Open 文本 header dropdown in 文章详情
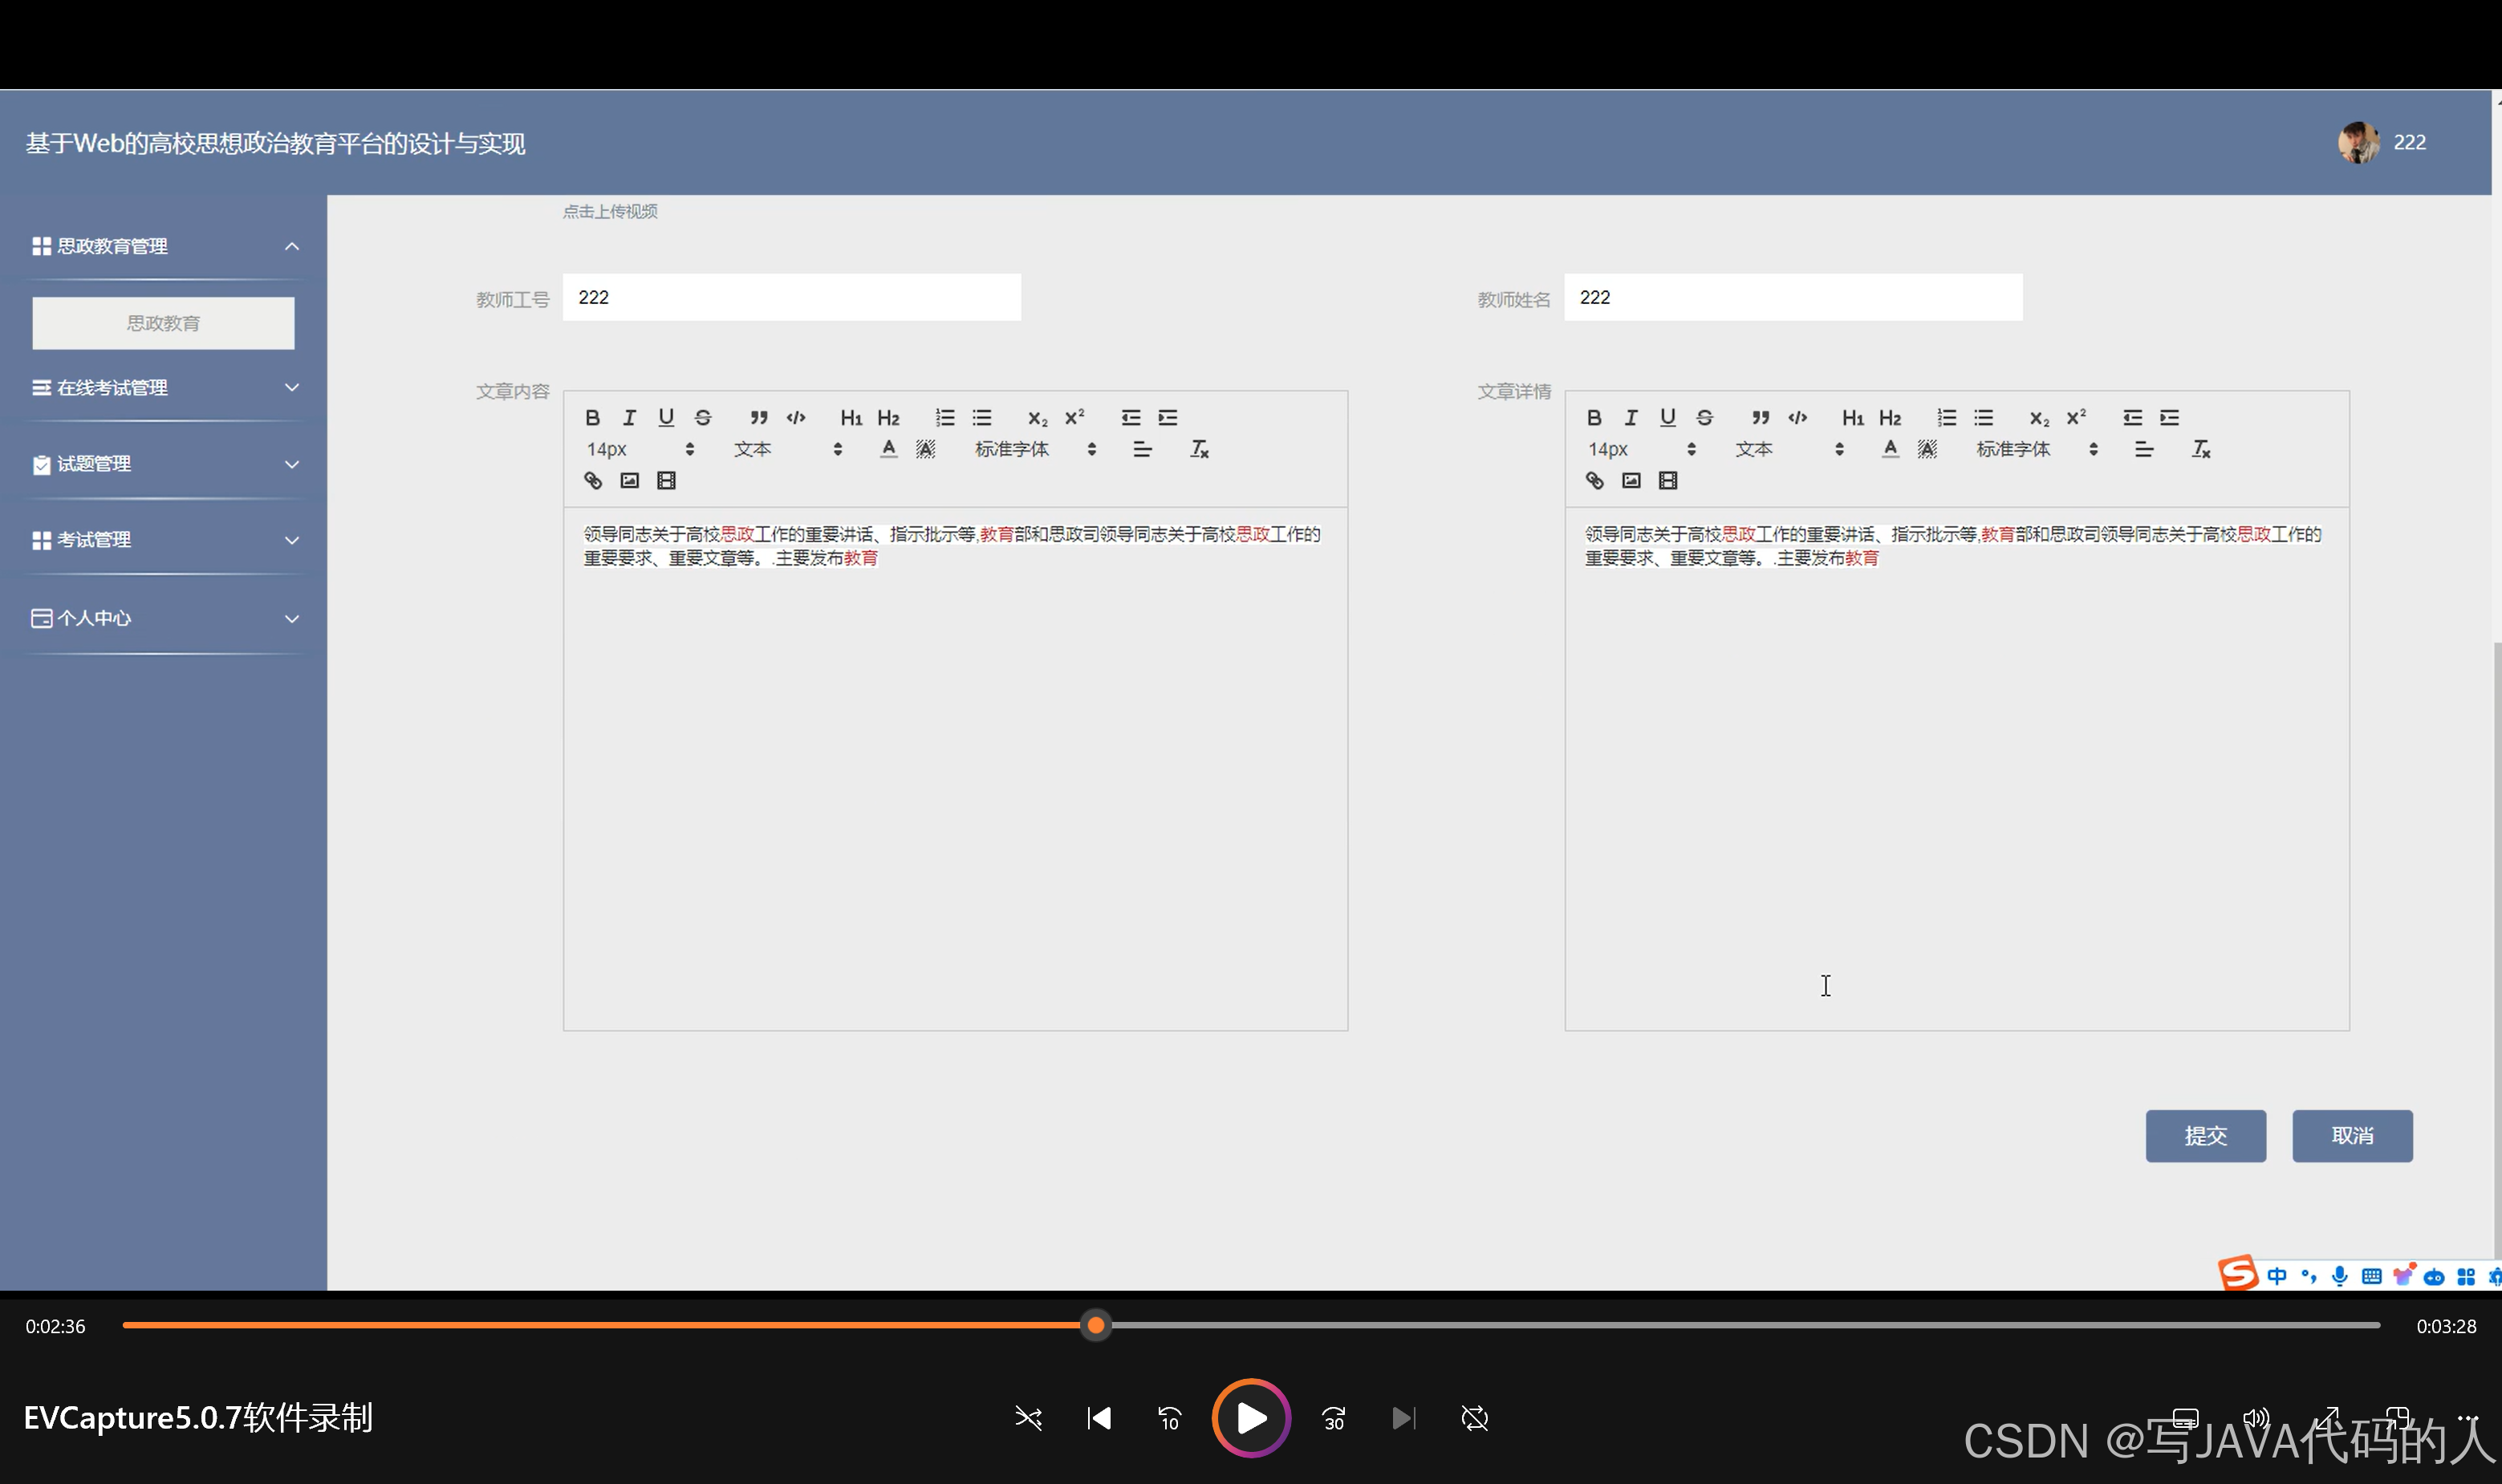2502x1484 pixels. coord(1789,450)
